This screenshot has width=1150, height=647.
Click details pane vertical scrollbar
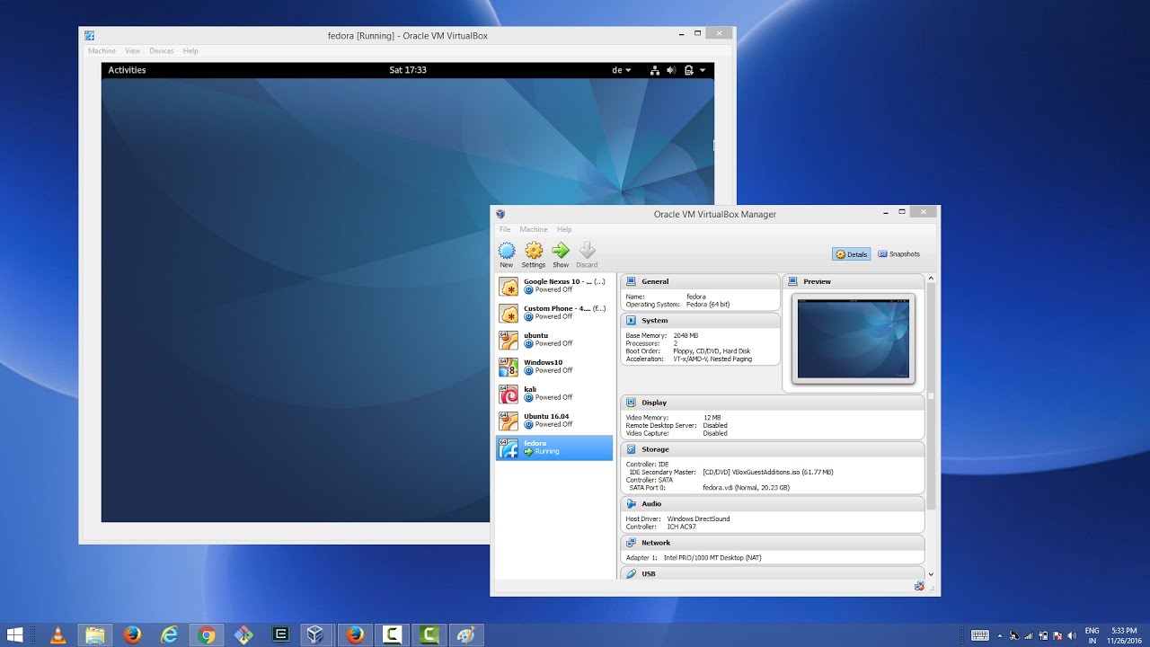point(931,395)
